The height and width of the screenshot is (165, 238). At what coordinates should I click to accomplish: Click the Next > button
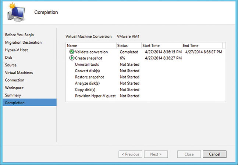click(x=156, y=154)
